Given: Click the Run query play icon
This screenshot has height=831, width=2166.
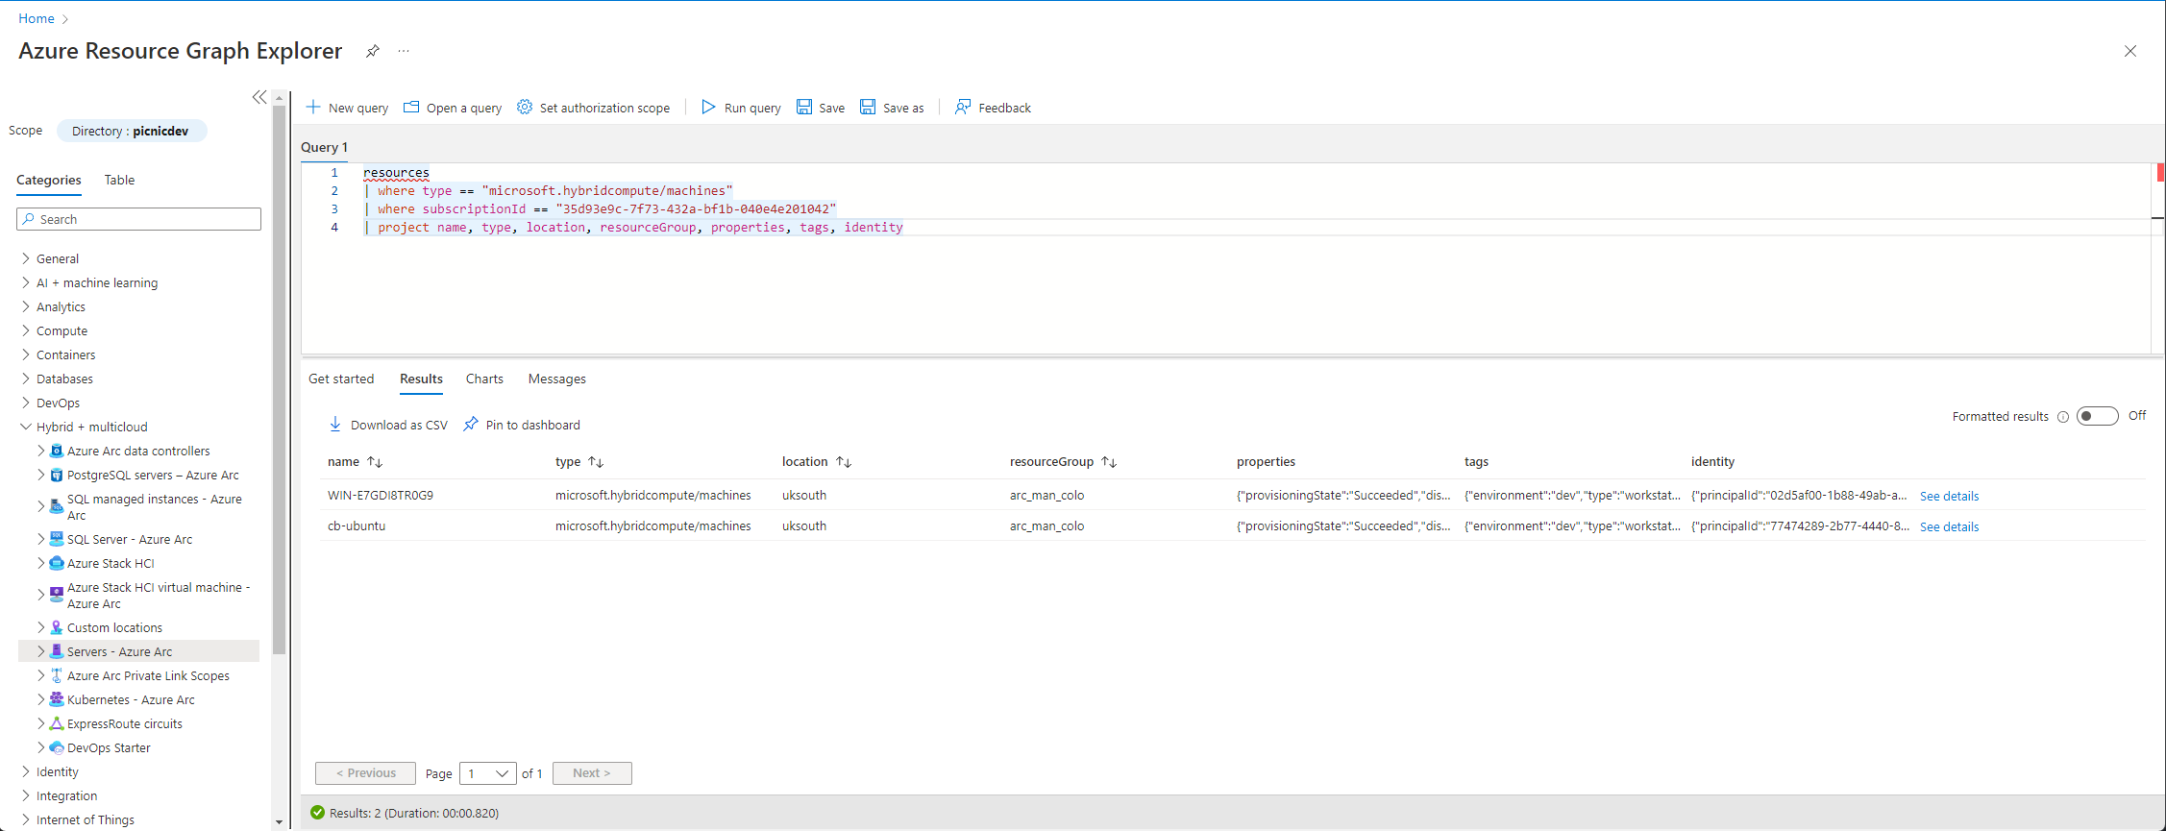Looking at the screenshot, I should coord(708,107).
